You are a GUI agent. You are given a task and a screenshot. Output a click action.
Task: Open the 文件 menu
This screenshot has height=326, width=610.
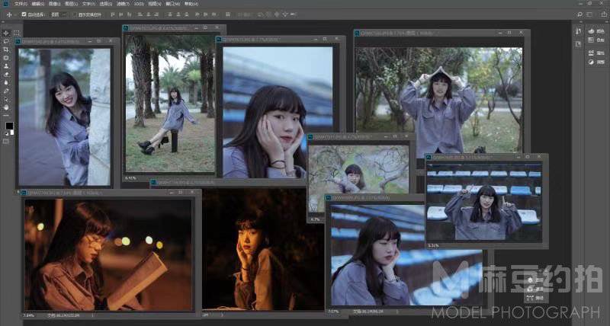click(21, 4)
